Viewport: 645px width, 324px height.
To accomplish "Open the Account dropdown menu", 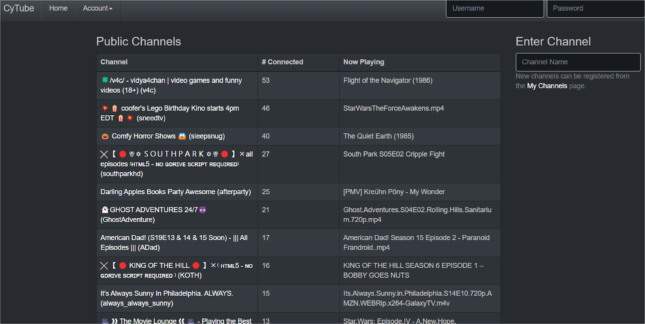I will (x=98, y=8).
